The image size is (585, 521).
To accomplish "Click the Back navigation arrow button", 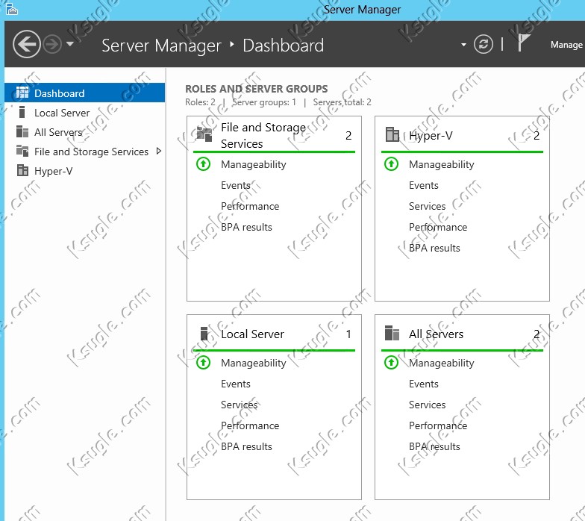I will (x=27, y=44).
